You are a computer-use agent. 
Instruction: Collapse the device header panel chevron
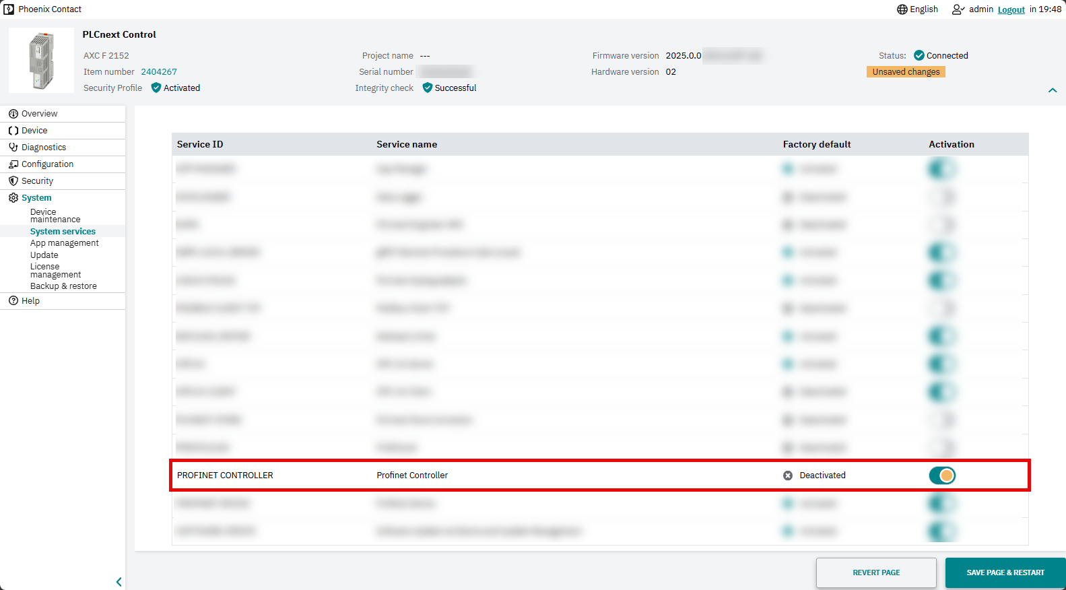(x=1053, y=90)
